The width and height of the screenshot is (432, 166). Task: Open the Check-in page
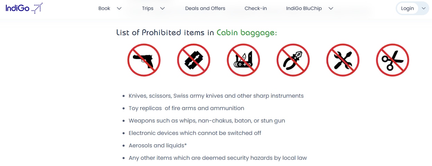point(256,8)
